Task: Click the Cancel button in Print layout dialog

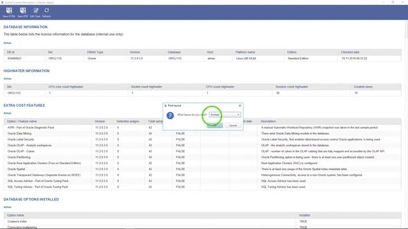Action: click(x=233, y=125)
